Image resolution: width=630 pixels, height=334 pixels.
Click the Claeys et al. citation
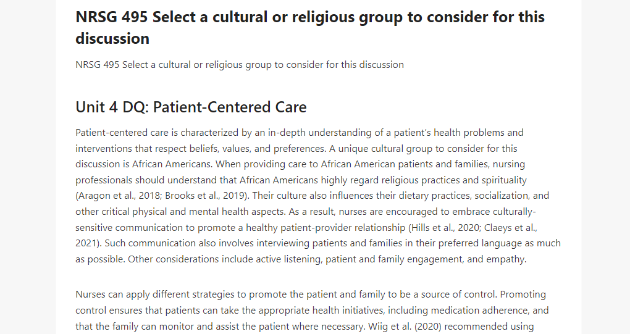point(511,228)
